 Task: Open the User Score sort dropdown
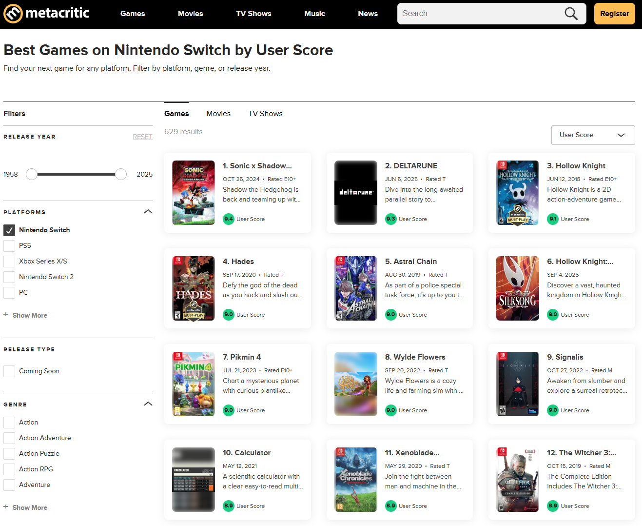pyautogui.click(x=593, y=135)
